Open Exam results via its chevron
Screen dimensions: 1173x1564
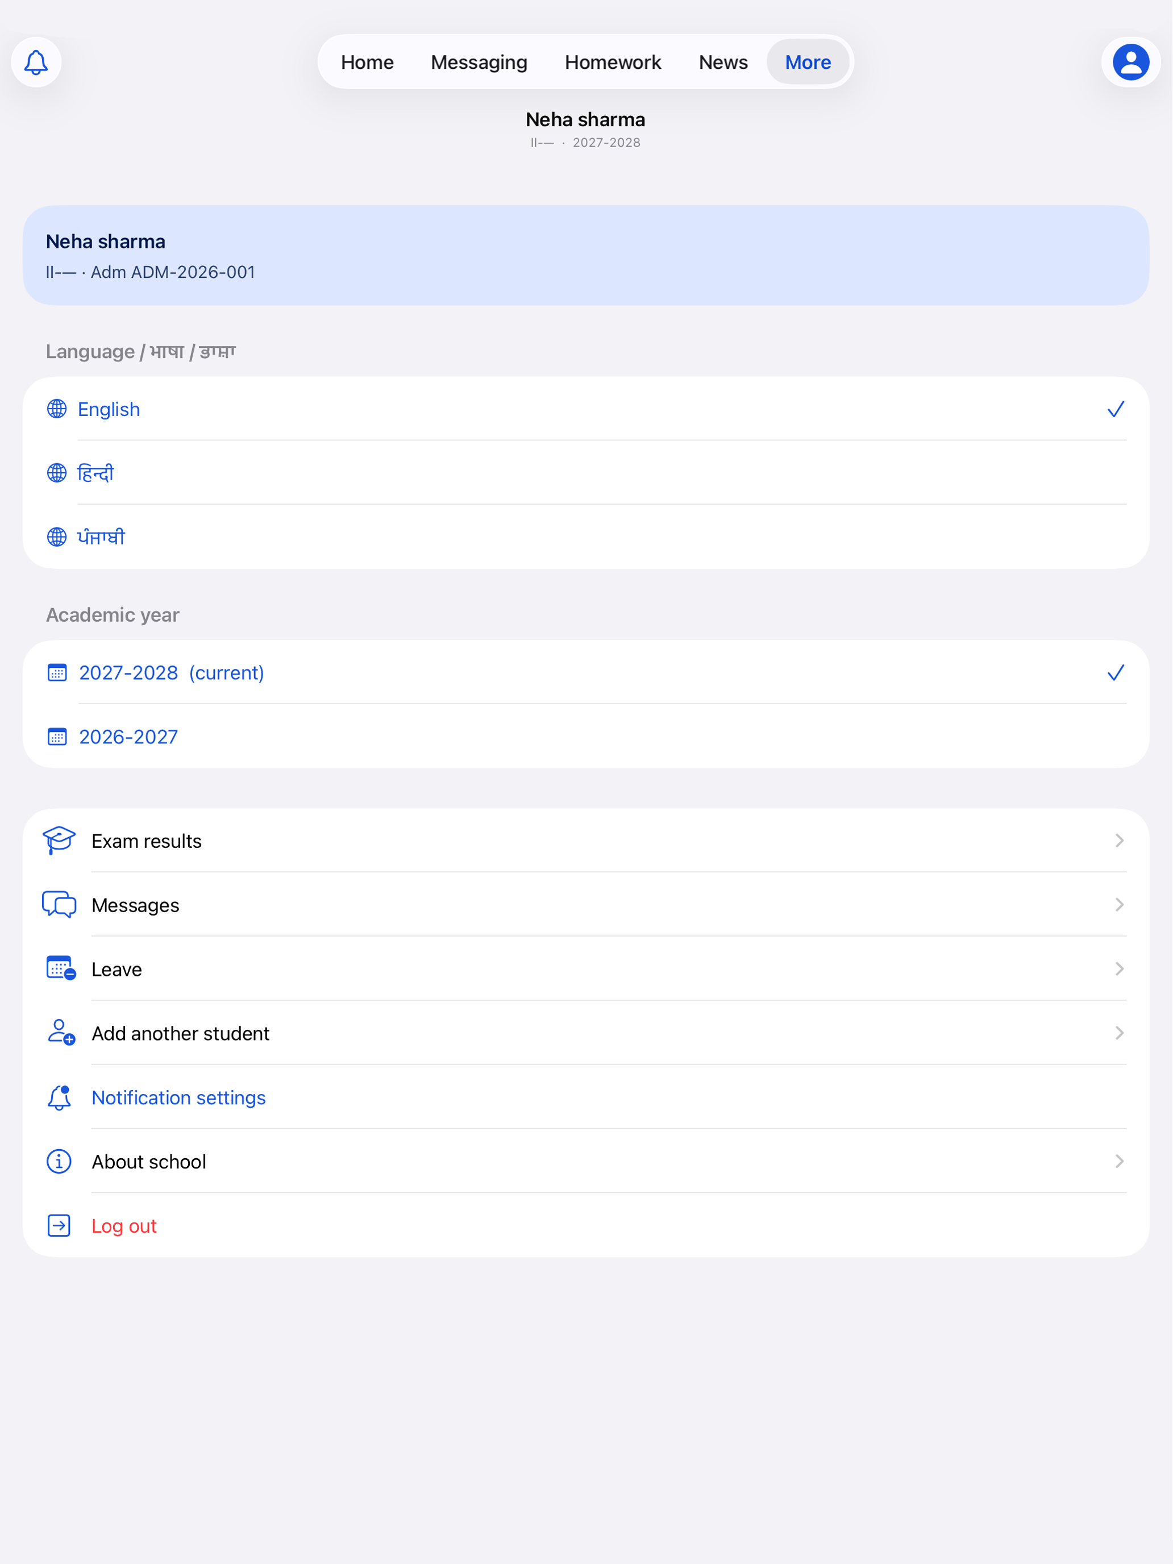1119,840
